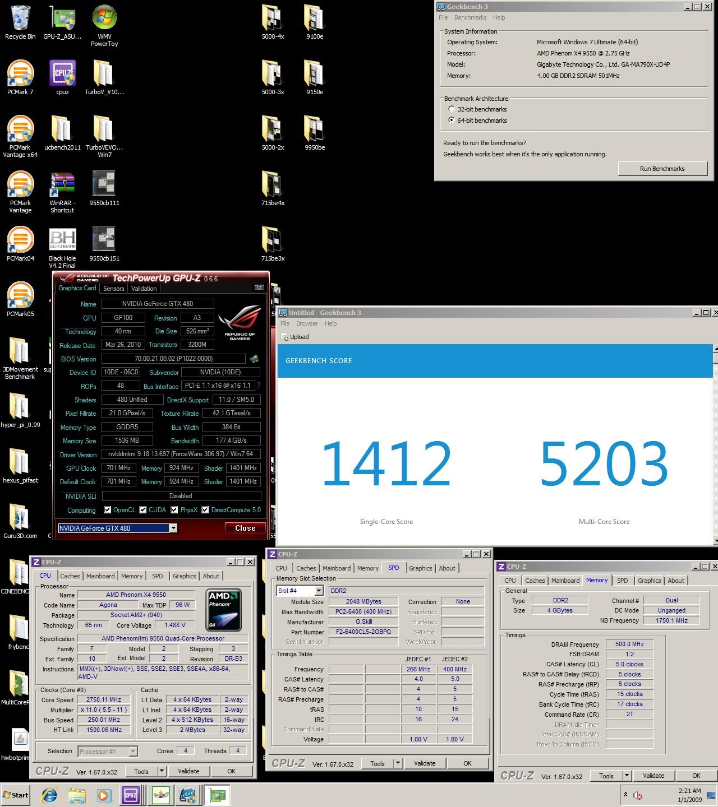Viewport: 718px width, 807px height.
Task: Open Windows Explorer taskbar icon
Action: click(76, 795)
